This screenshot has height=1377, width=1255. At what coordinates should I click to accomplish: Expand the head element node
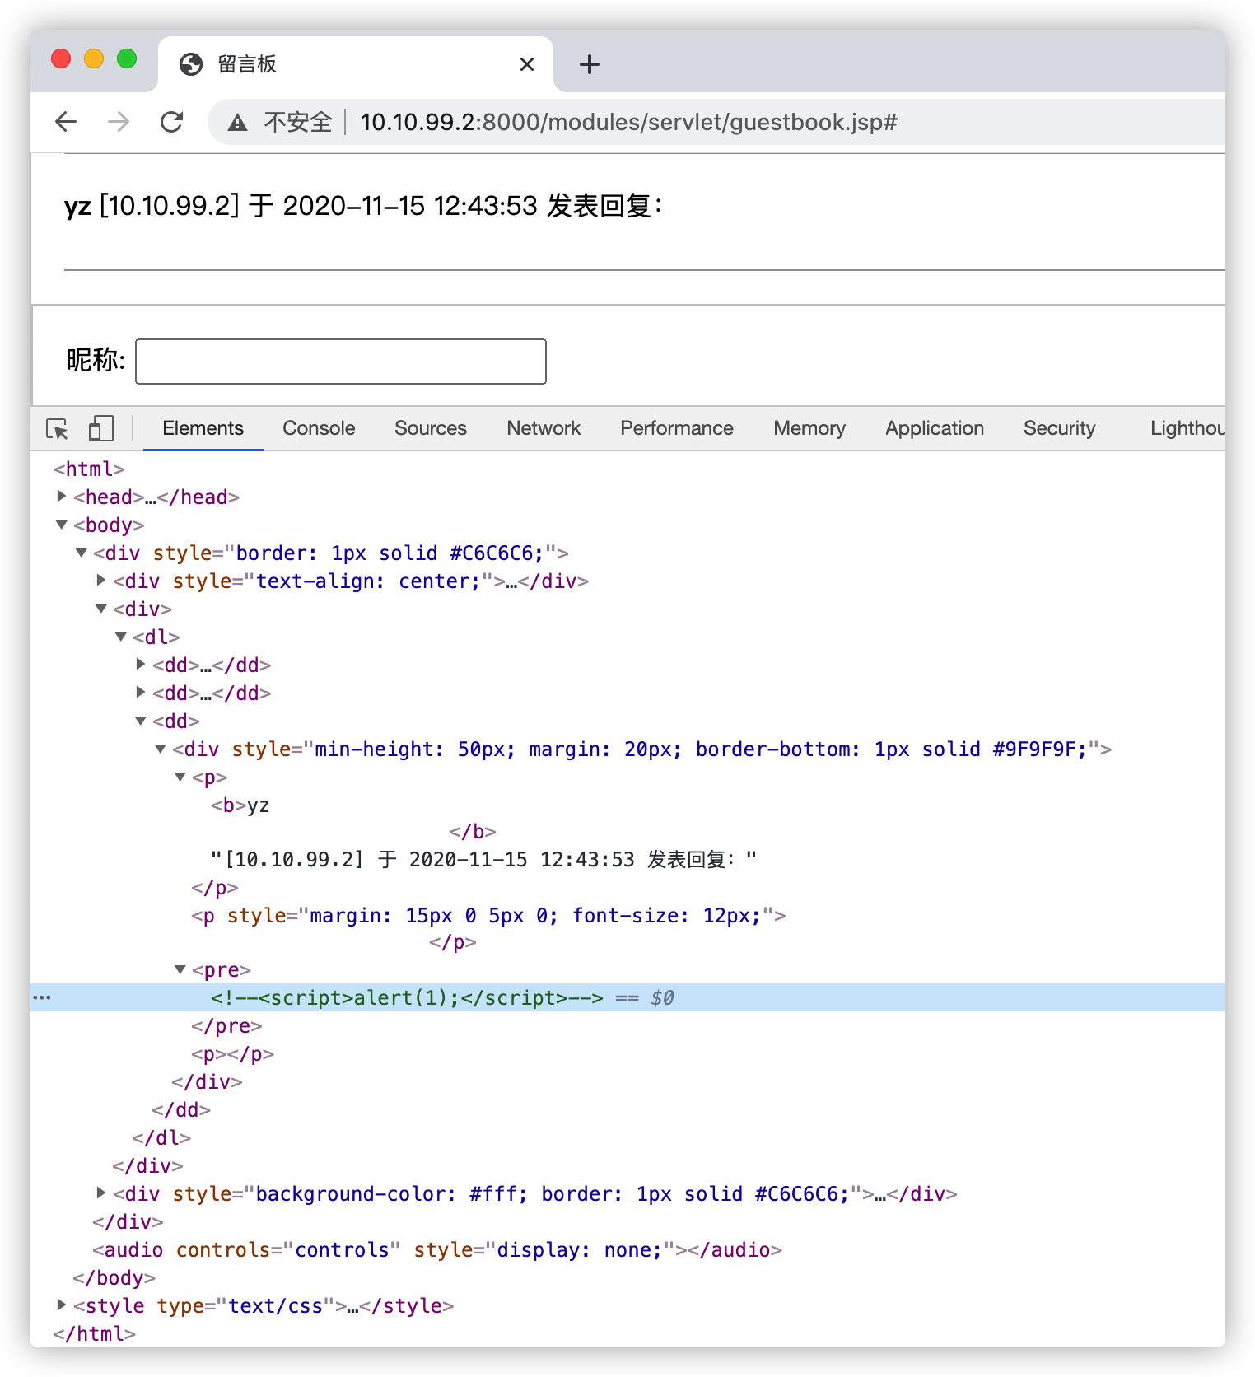coord(62,496)
